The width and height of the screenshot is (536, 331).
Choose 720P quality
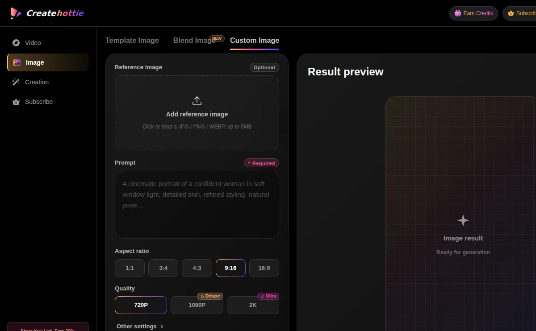point(141,305)
